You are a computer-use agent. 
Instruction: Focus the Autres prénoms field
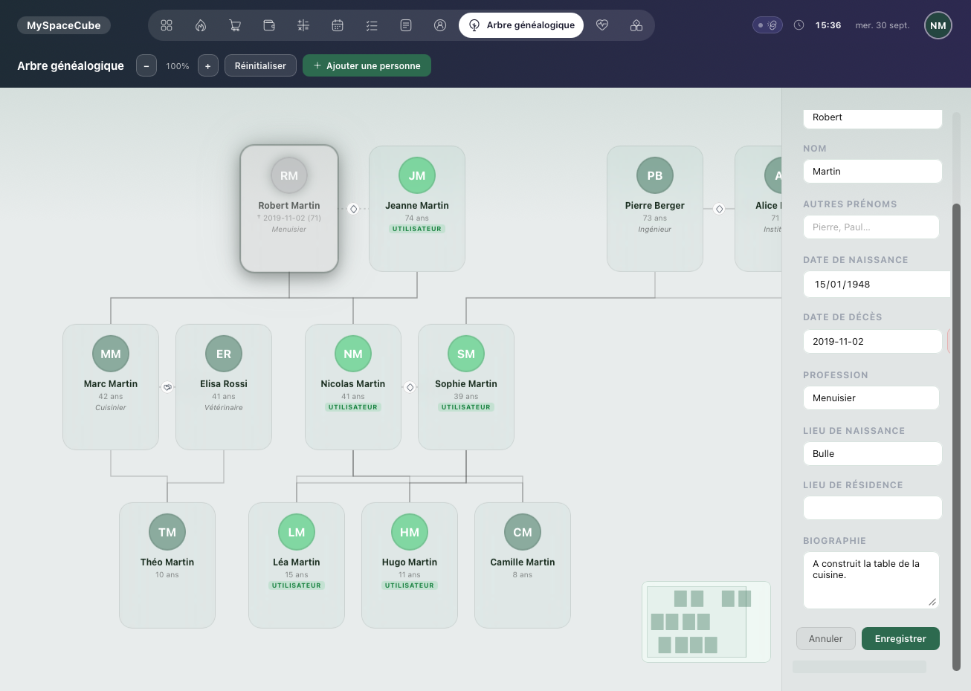(871, 227)
